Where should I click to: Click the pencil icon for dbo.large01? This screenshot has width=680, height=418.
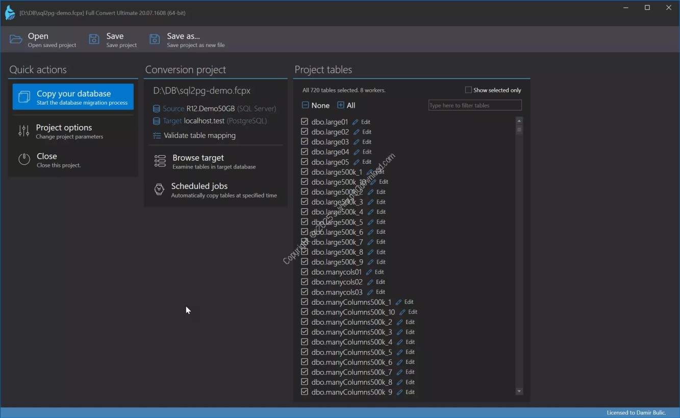tap(356, 122)
